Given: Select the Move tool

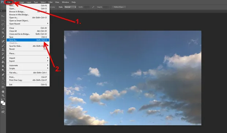Looking at the screenshot, I should (x=3, y=16).
